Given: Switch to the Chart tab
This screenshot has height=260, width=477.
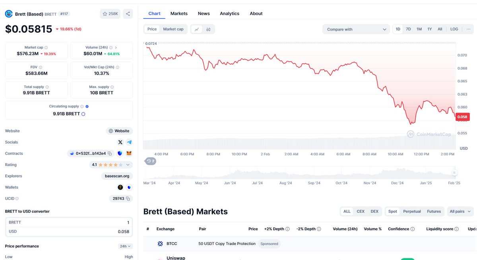Looking at the screenshot, I should [154, 13].
